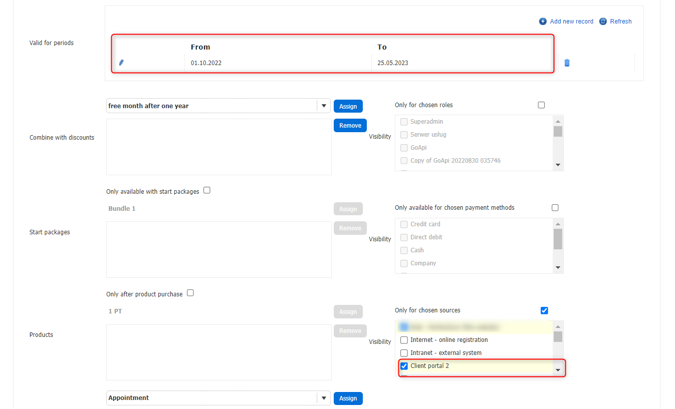Uncheck Client portal 2 source
Viewport: 675px width, 409px height.
tap(404, 366)
